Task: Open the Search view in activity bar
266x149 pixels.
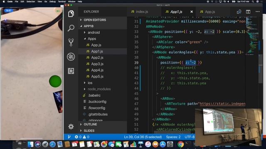Action: click(71, 28)
